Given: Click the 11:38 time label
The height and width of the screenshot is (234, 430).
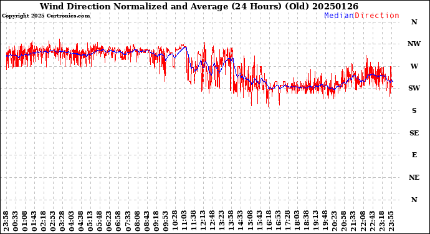Looking at the screenshot, I should pos(194,222).
